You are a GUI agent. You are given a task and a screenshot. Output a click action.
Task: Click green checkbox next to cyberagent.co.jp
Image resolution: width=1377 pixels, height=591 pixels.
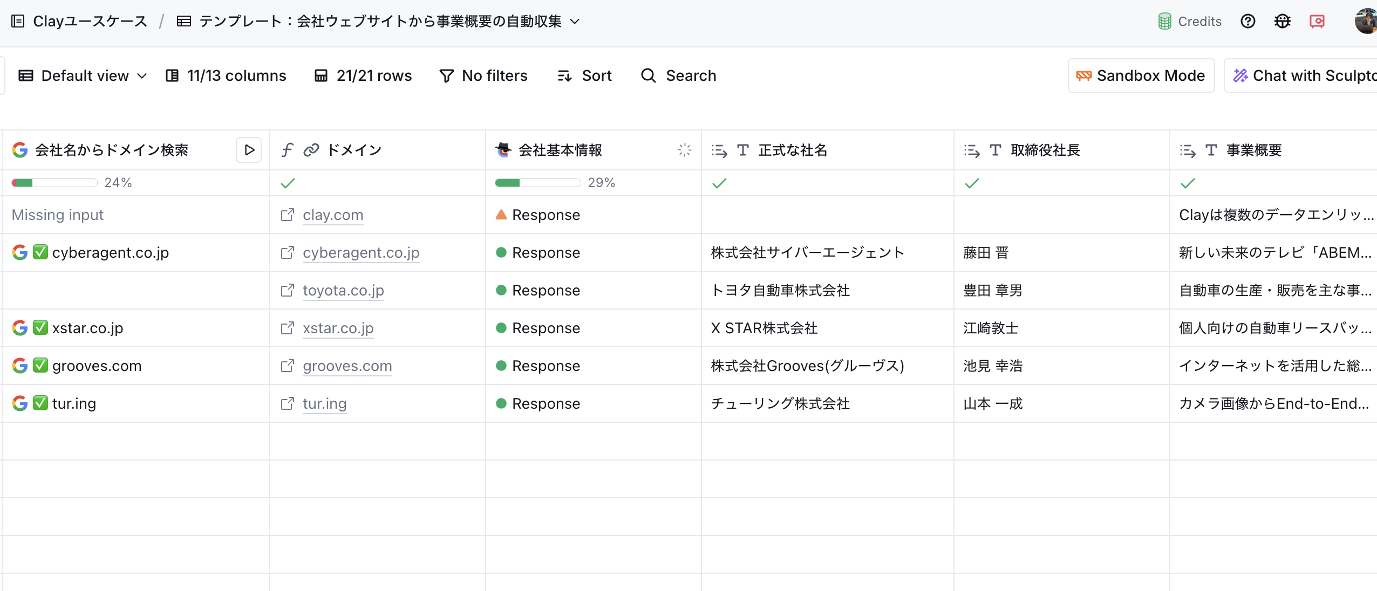tap(40, 252)
